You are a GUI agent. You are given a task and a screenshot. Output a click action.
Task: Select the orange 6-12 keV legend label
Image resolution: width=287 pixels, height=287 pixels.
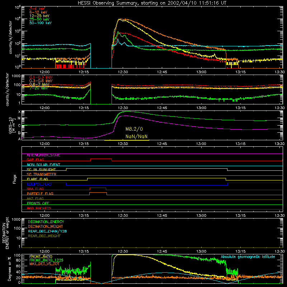click(38, 12)
